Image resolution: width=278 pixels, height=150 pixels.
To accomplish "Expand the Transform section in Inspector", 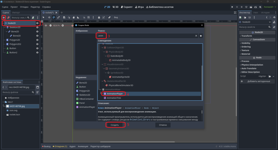I will pyautogui.click(x=257, y=36).
